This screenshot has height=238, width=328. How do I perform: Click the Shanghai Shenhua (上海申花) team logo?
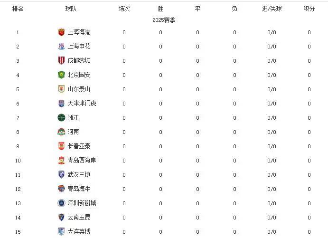point(61,47)
